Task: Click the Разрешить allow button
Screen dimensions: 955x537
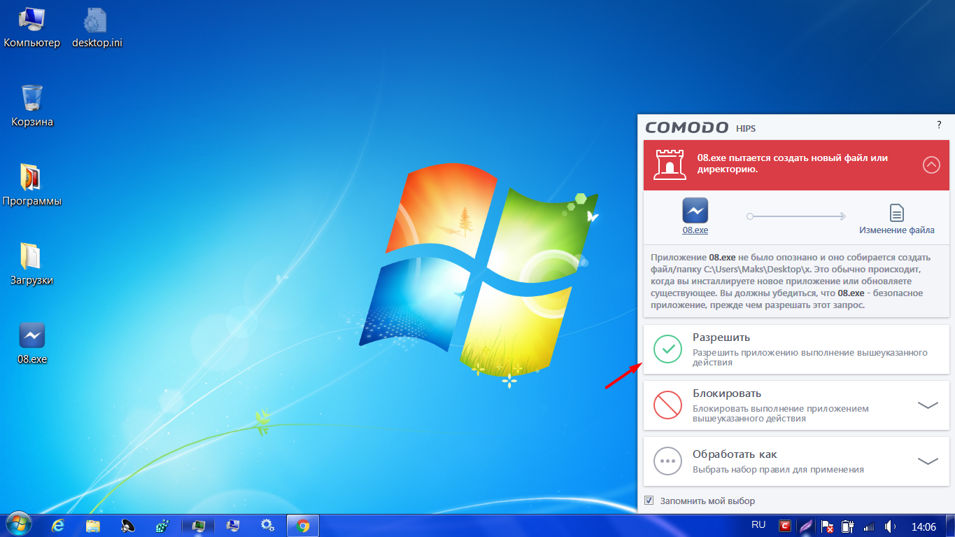Action: pos(795,349)
